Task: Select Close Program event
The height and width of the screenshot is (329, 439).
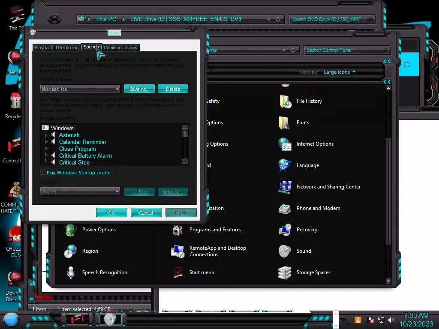Action: pyautogui.click(x=78, y=149)
